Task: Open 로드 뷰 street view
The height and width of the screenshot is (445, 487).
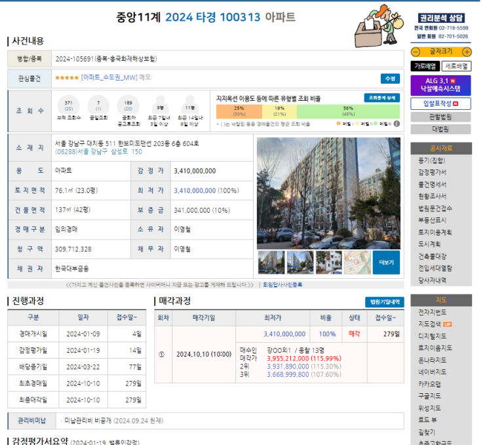Action: [x=427, y=420]
